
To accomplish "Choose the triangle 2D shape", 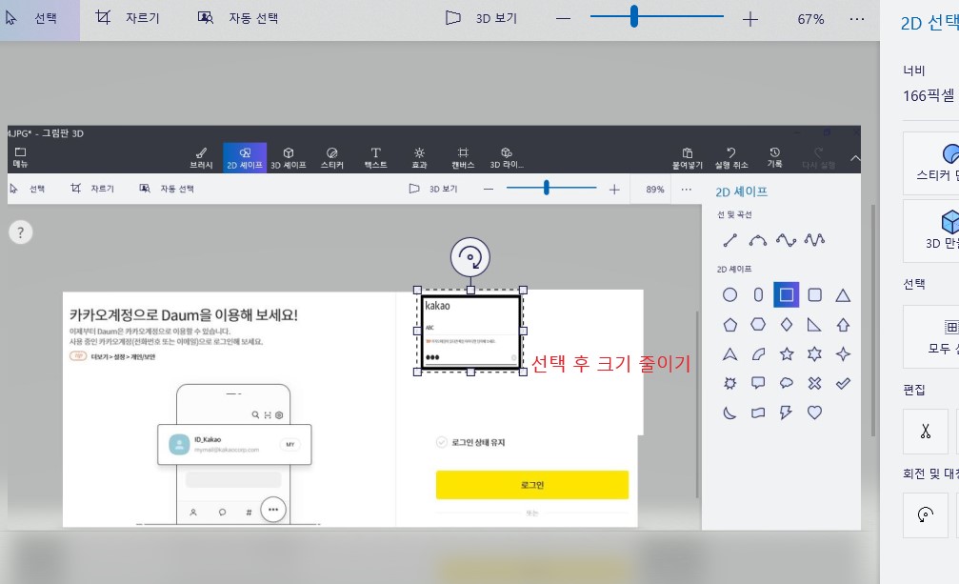I will tap(843, 295).
